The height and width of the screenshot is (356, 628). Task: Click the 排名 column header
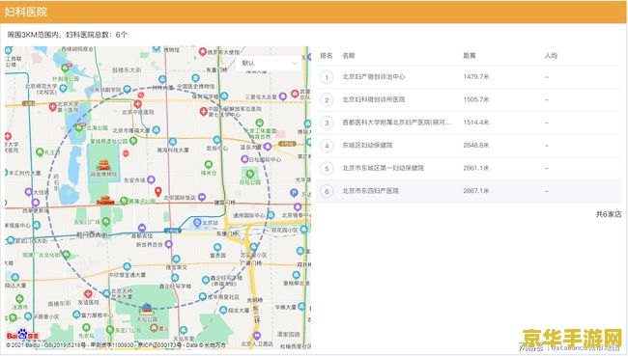click(x=327, y=56)
